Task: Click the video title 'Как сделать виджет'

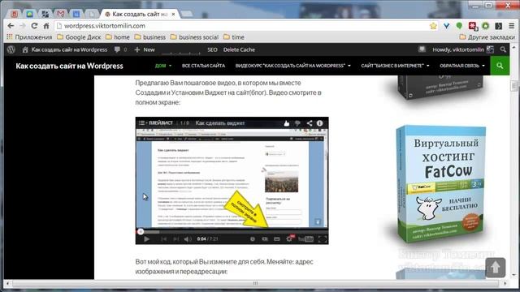Action: click(220, 123)
